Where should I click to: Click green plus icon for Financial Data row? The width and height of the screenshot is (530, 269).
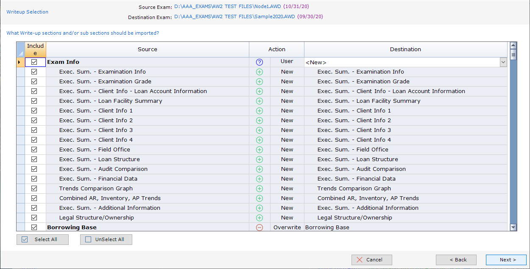click(259, 179)
